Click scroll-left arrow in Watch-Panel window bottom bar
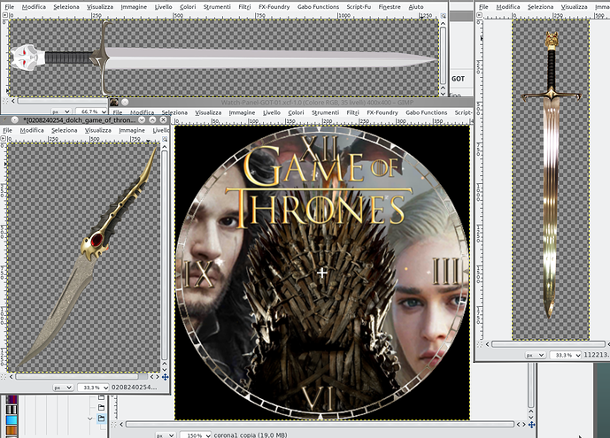The height and width of the screenshot is (438, 610). coord(121,425)
